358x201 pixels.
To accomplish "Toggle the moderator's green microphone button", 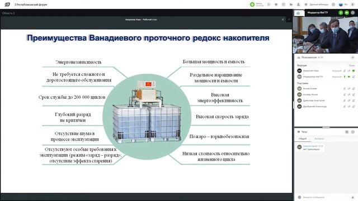I will pyautogui.click(x=341, y=13).
